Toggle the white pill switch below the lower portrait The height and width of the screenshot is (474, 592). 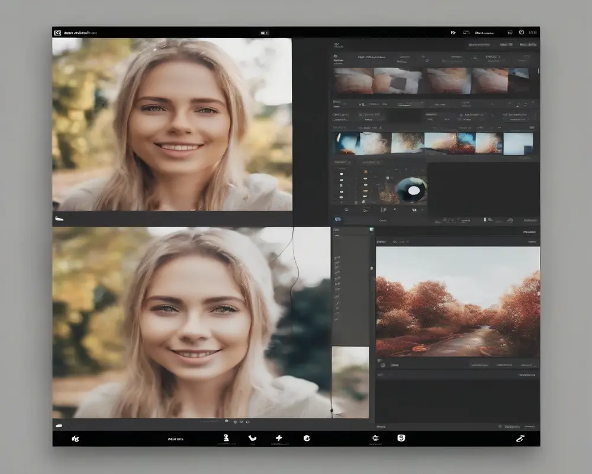coord(59,425)
